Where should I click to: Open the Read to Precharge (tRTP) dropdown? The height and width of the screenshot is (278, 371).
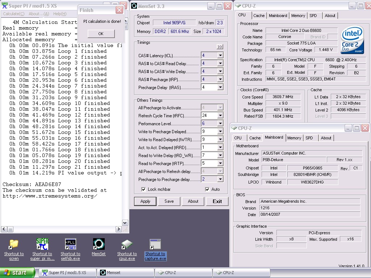pos(220,163)
